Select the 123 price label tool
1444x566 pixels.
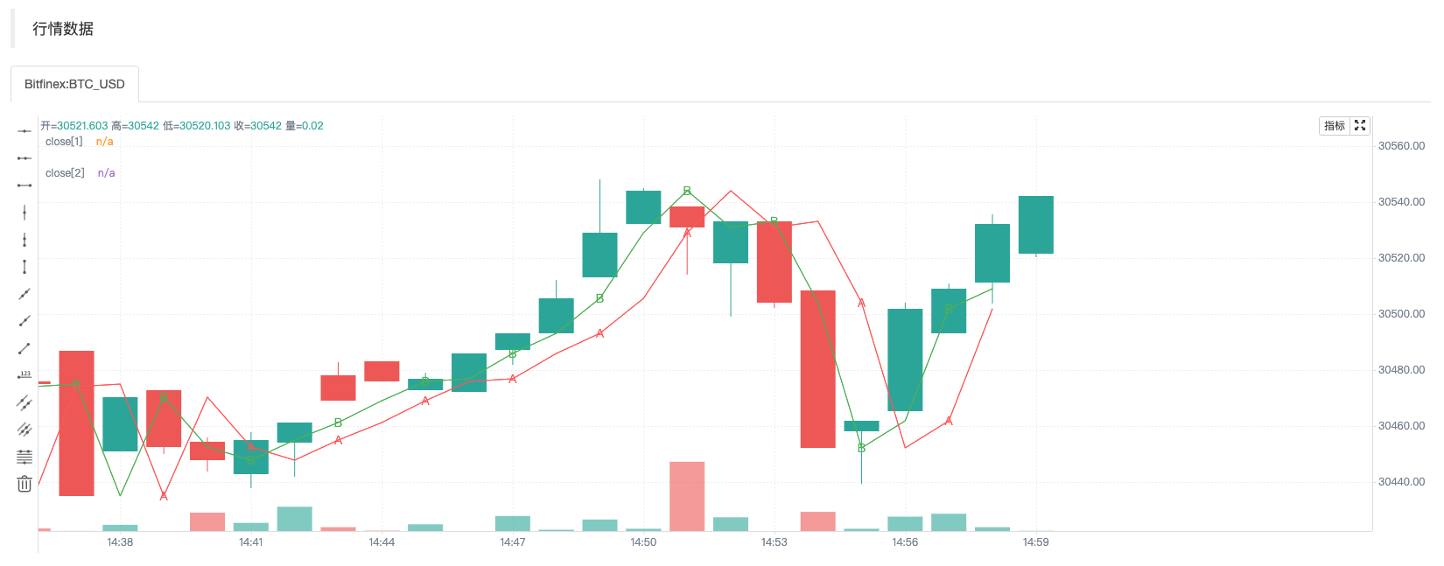click(25, 375)
